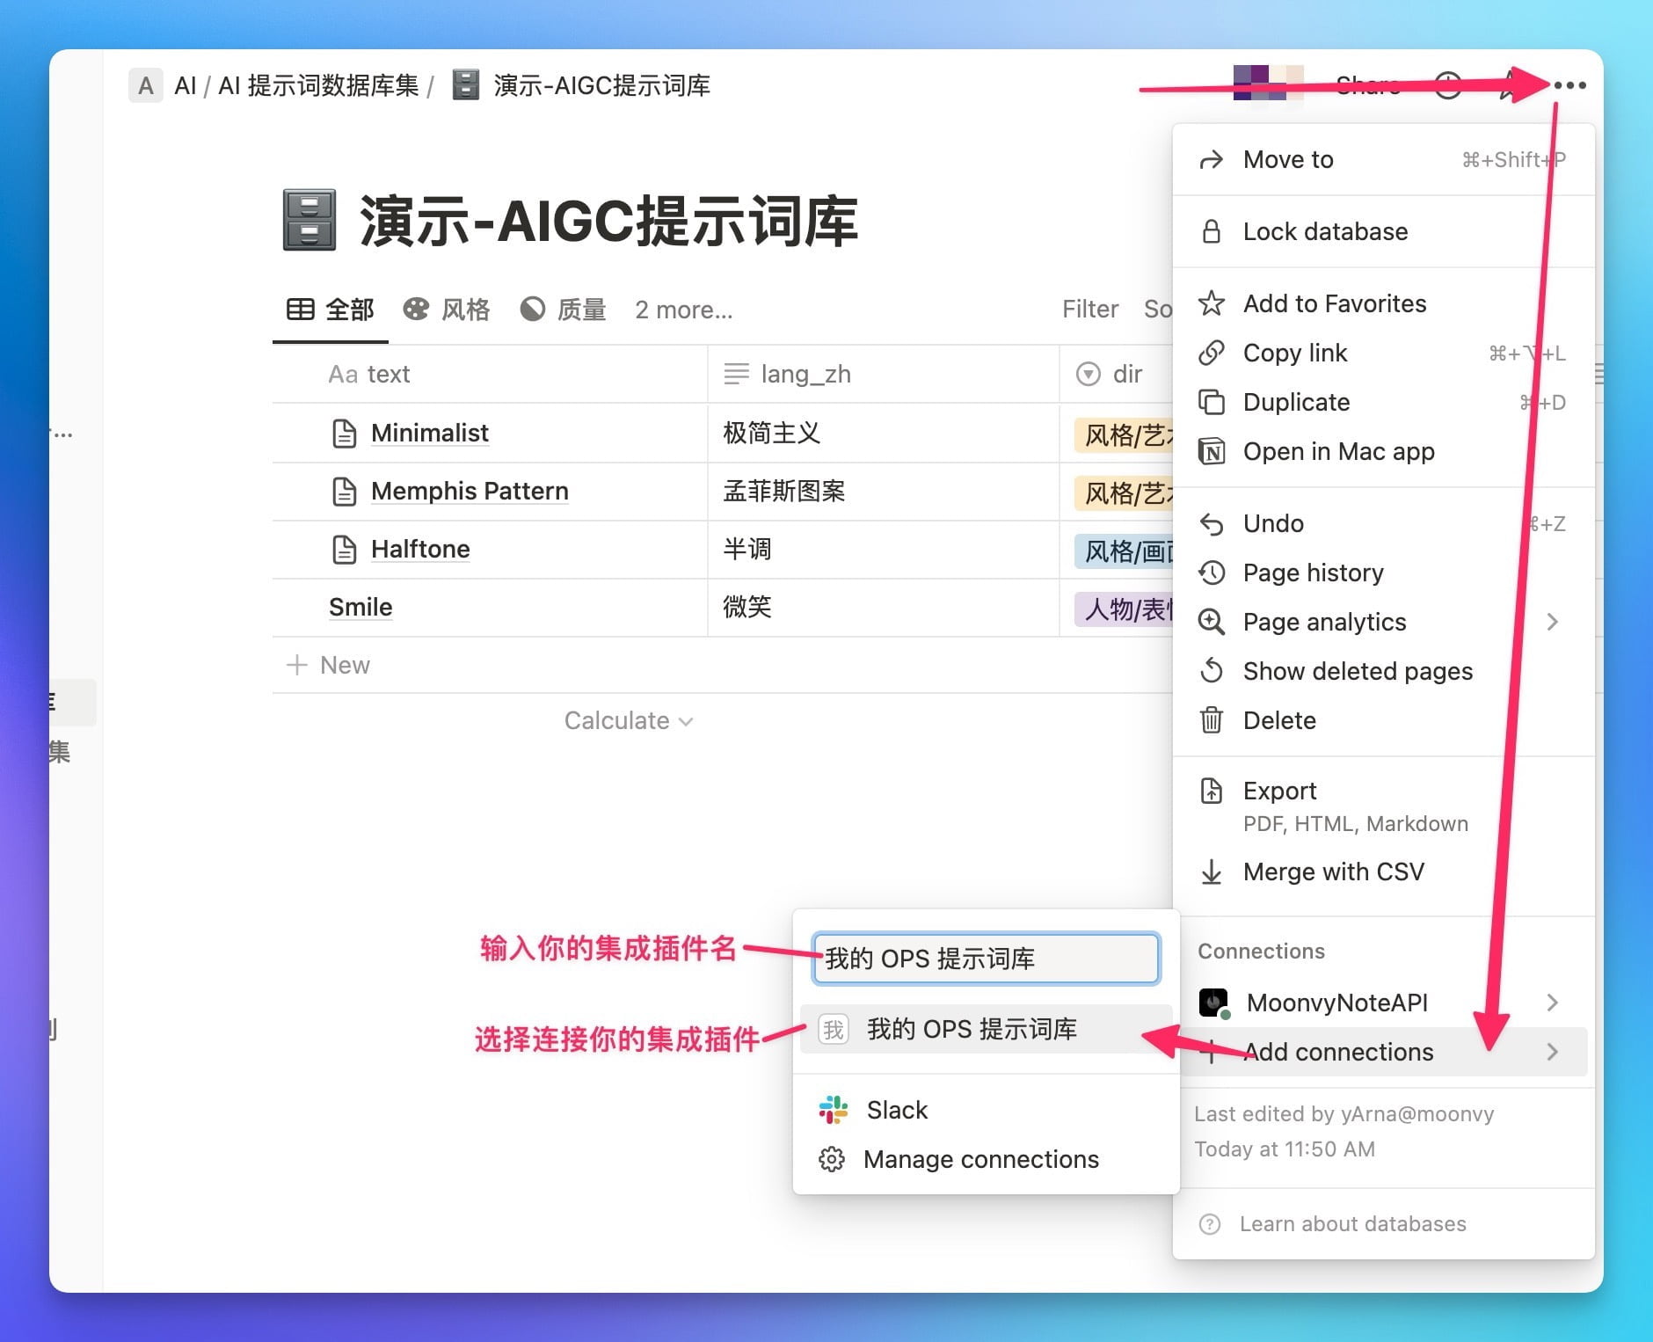The width and height of the screenshot is (1653, 1342).
Task: Click the connection name search field
Action: [x=986, y=959]
